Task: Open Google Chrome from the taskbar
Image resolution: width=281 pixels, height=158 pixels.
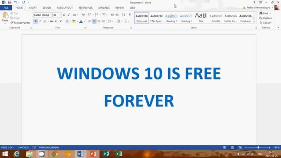Action: [x=55, y=154]
